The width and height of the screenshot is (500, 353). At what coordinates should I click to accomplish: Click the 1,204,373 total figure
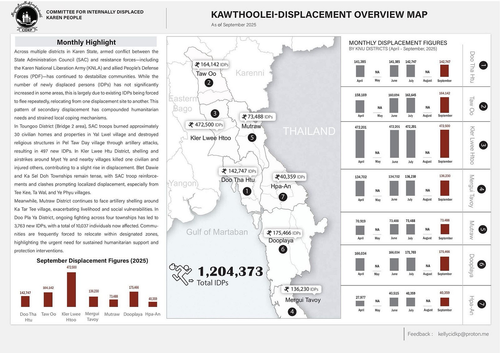click(x=230, y=272)
